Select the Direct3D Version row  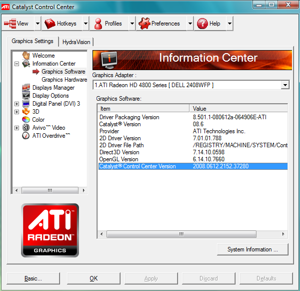click(x=192, y=152)
